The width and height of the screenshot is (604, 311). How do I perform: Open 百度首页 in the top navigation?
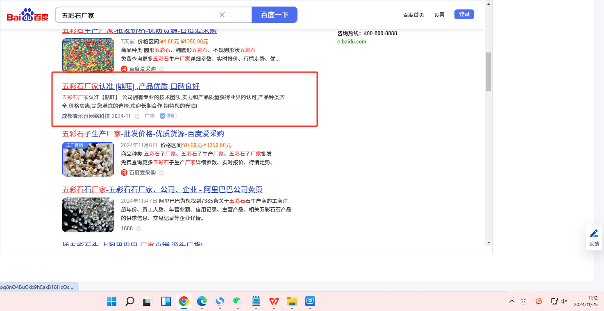pos(413,15)
